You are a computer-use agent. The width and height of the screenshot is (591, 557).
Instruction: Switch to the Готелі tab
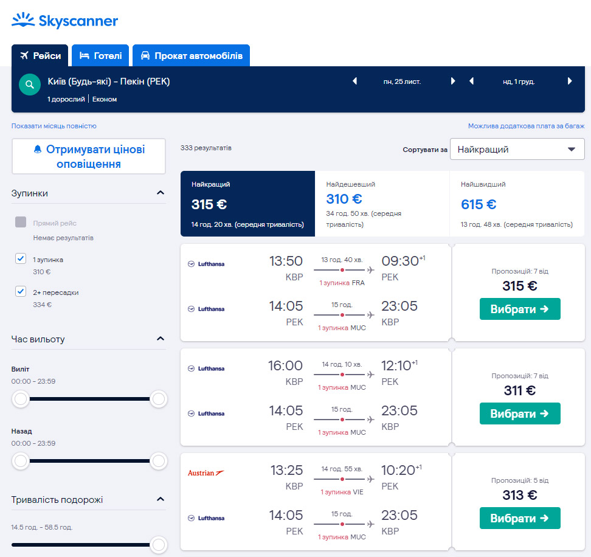pos(100,55)
